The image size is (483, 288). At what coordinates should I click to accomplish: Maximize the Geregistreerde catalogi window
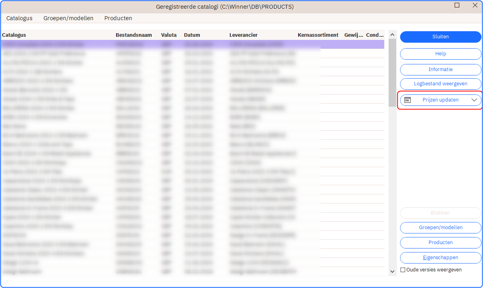(457, 6)
